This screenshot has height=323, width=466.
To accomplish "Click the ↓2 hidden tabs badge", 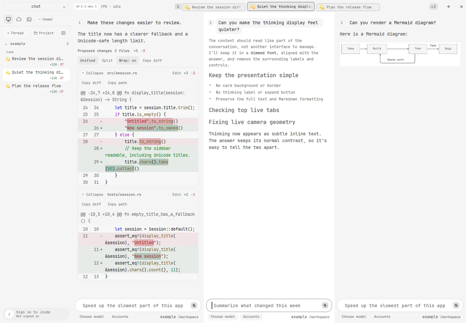I will [x=433, y=6].
